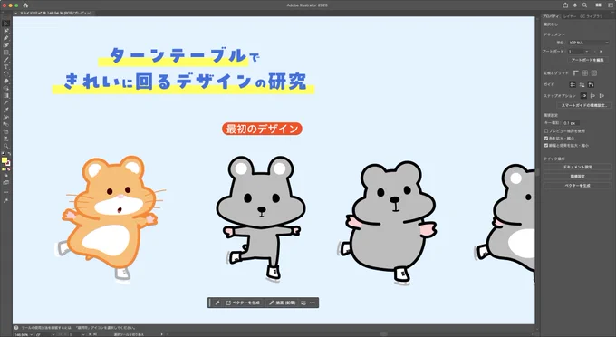Select the Direct Selection tool
The width and height of the screenshot is (616, 337).
pos(6,31)
